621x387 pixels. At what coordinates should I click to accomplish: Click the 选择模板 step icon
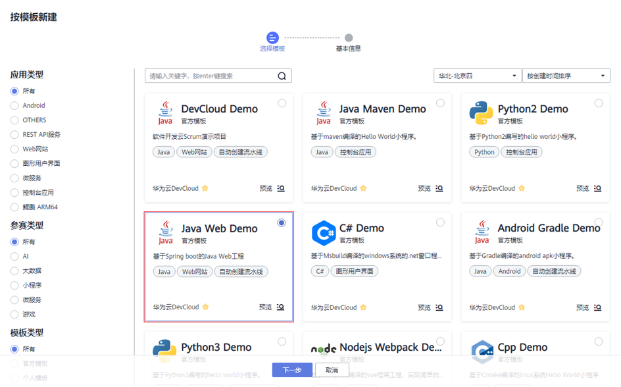pyautogui.click(x=272, y=38)
